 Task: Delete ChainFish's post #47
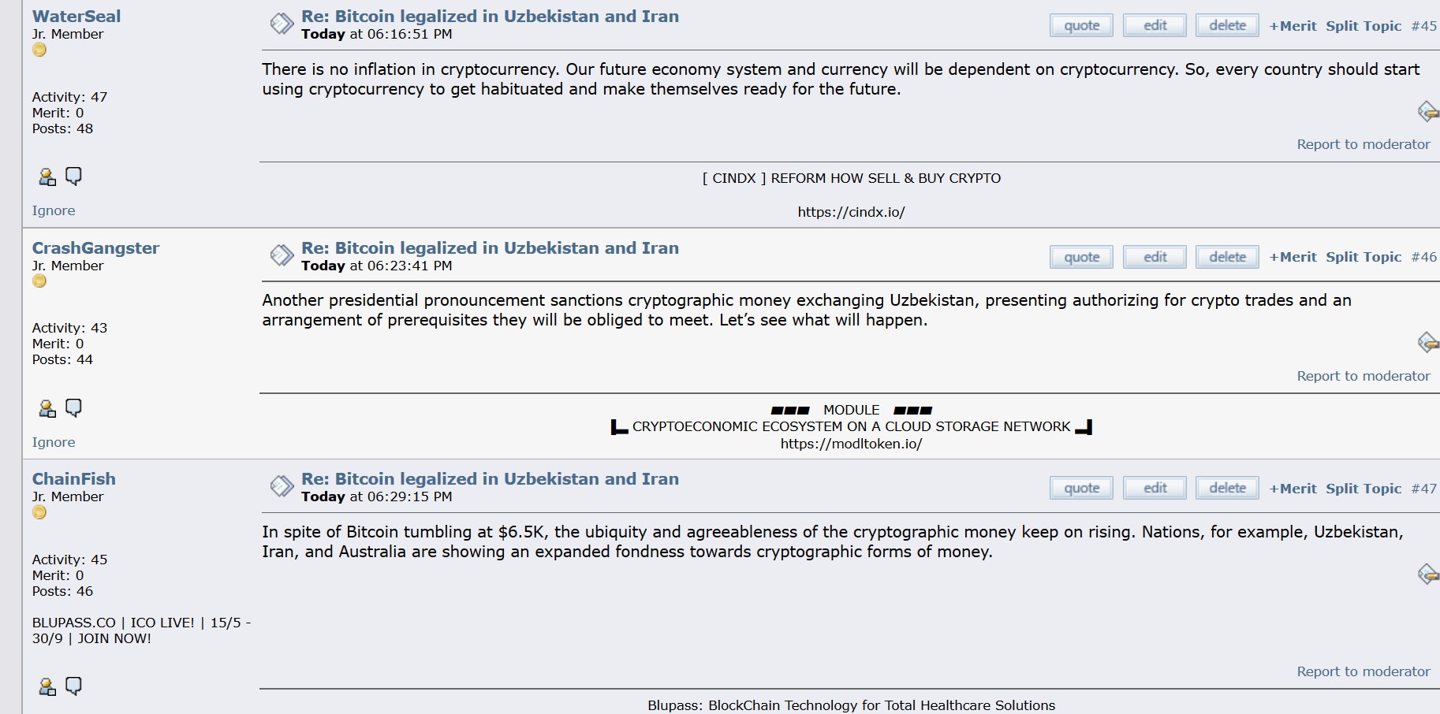point(1227,488)
